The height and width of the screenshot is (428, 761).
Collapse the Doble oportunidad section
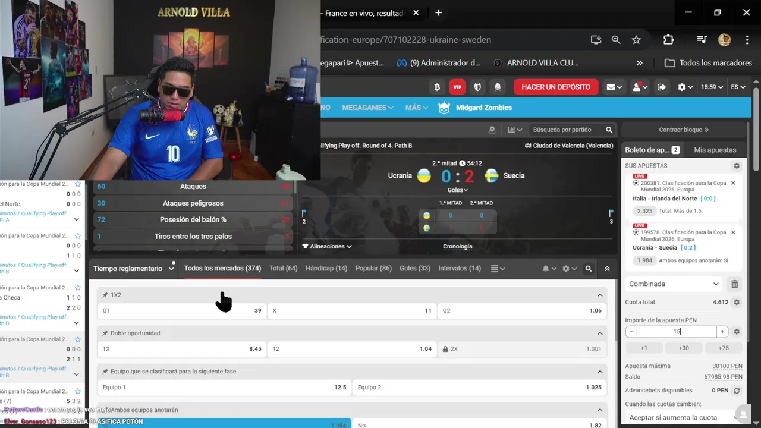click(x=600, y=333)
